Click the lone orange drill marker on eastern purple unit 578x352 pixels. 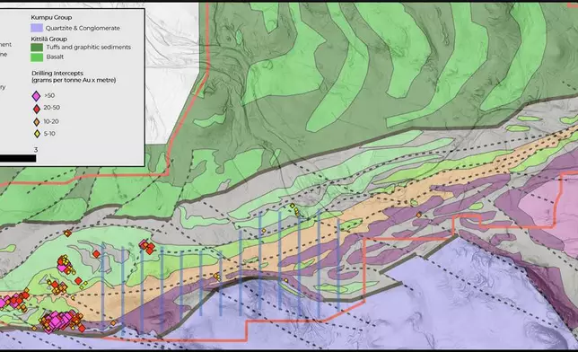coord(419,215)
